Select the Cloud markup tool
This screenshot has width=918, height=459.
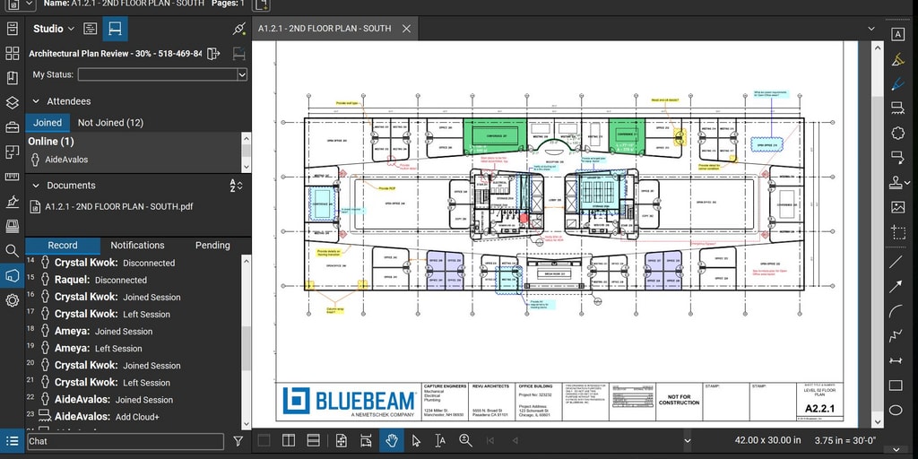pos(897,133)
